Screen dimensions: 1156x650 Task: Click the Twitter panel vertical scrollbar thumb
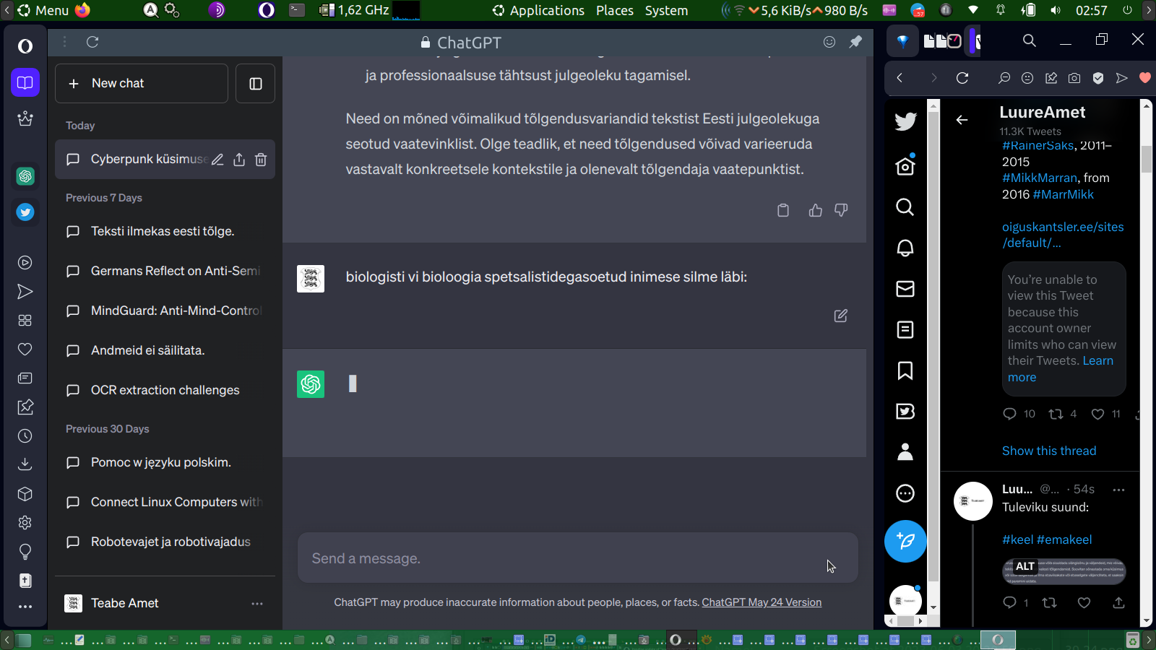pyautogui.click(x=1146, y=160)
